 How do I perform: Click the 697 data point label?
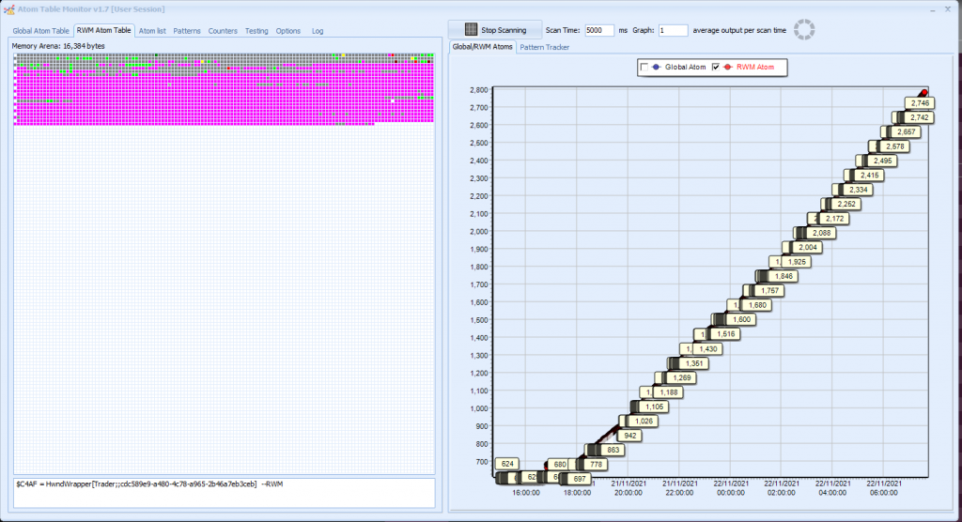pos(579,479)
